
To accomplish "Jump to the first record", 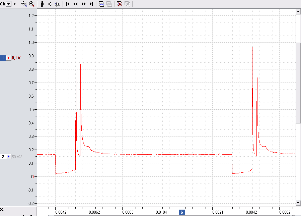I will pos(68,4).
